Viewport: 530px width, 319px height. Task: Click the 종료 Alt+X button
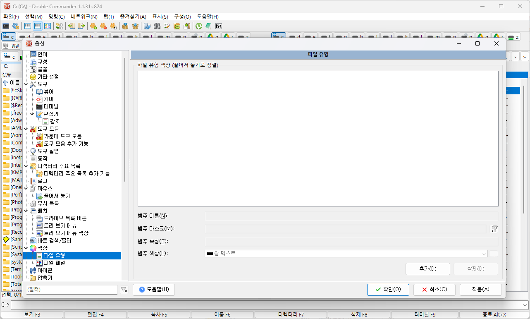(x=494, y=314)
